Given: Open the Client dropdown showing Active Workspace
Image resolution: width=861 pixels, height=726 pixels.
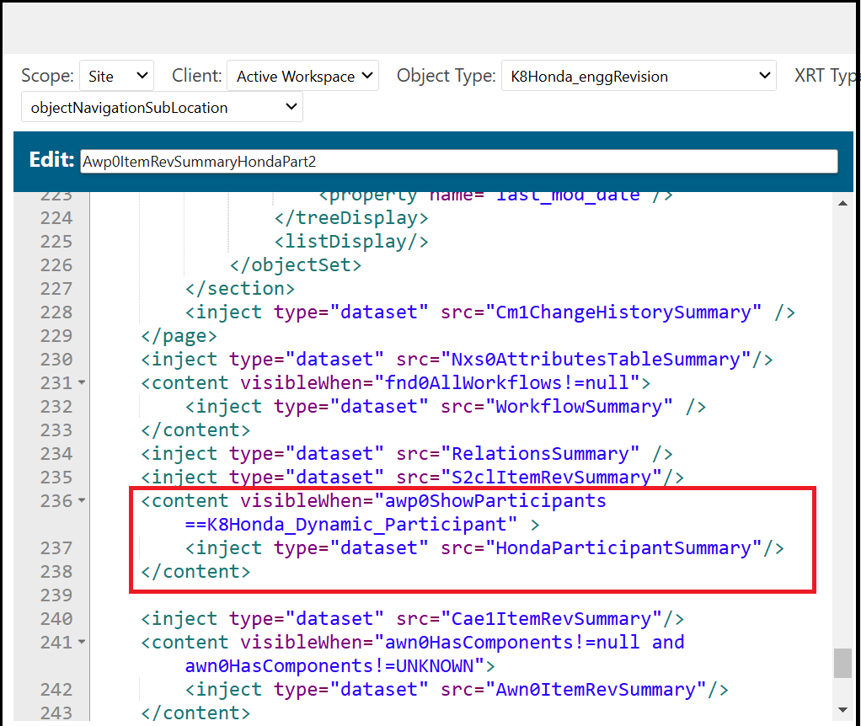Looking at the screenshot, I should tap(302, 76).
